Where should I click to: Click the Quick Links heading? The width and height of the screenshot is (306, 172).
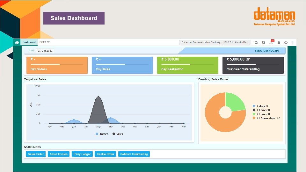(x=33, y=147)
